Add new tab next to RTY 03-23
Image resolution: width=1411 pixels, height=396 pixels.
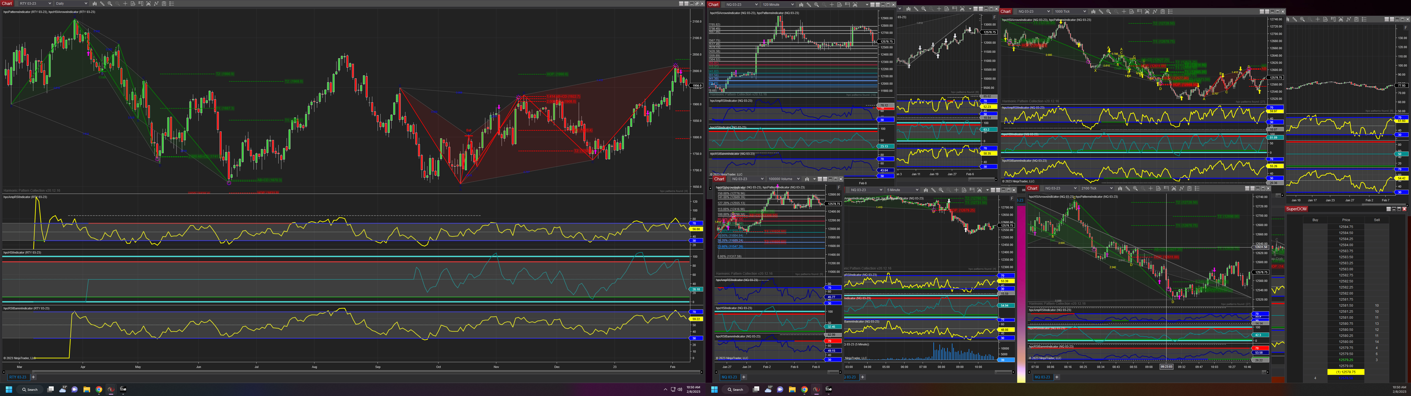(33, 377)
